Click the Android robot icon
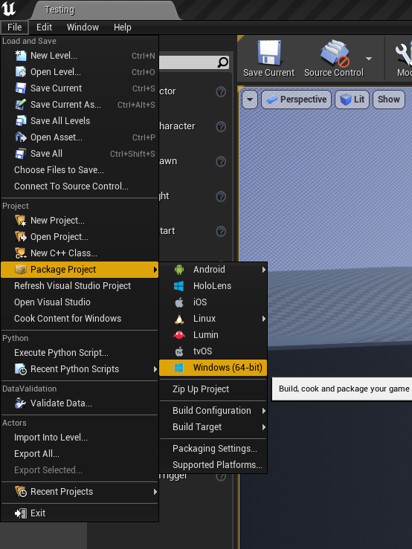This screenshot has height=549, width=412. coord(179,269)
